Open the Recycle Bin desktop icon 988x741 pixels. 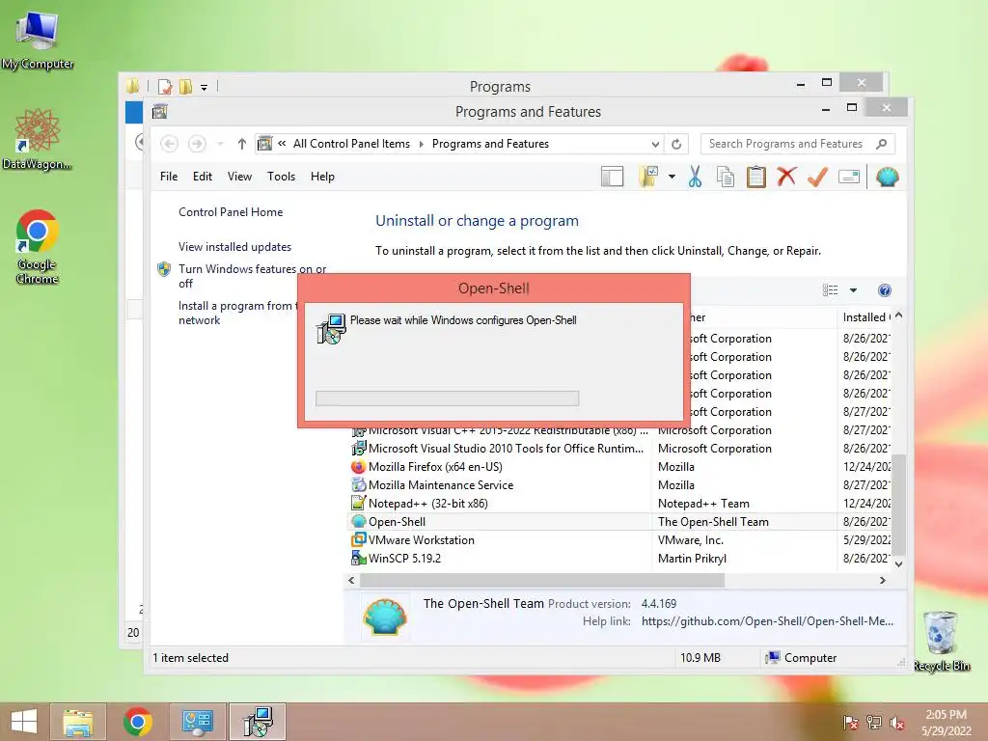coord(942,641)
